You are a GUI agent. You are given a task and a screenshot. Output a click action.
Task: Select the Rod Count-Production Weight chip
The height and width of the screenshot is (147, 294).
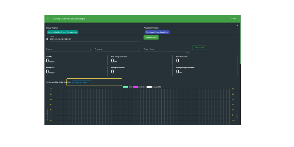click(x=157, y=32)
